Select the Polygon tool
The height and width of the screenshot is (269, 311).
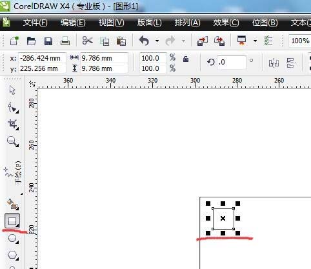[x=13, y=255]
